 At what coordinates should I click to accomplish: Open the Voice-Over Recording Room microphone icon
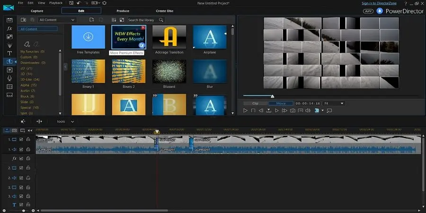point(9,78)
